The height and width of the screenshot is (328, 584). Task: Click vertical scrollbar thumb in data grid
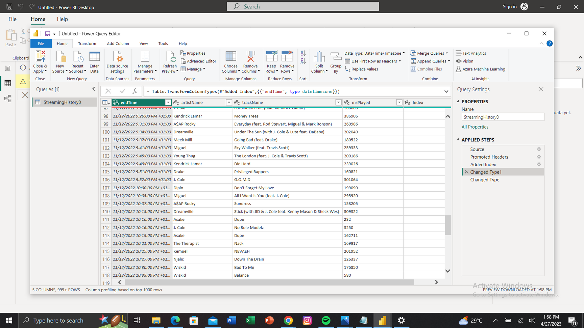[447, 225]
